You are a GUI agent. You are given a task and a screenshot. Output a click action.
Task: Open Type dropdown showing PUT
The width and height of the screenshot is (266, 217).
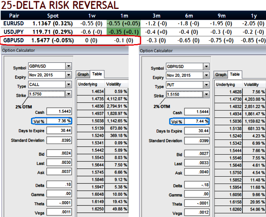pos(206,85)
